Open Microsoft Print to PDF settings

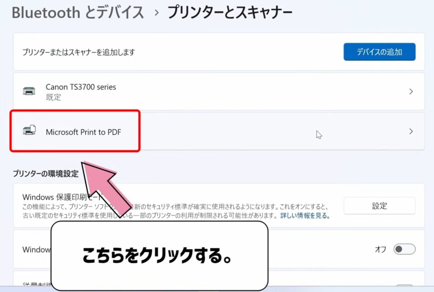(x=212, y=131)
